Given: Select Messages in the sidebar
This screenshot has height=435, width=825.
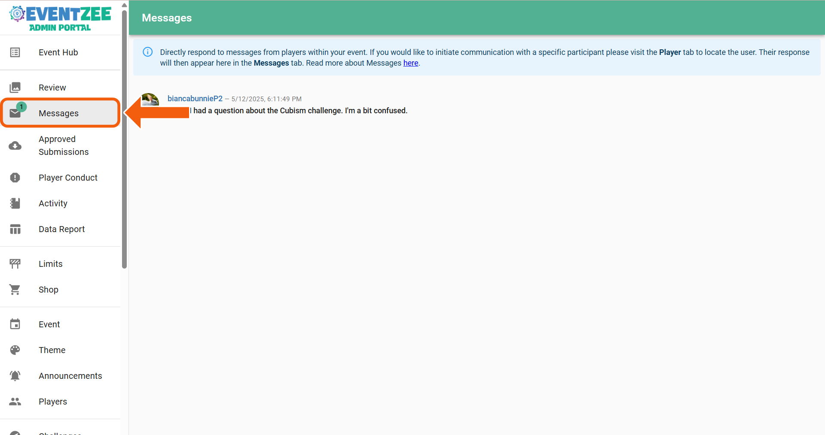Looking at the screenshot, I should (x=60, y=113).
